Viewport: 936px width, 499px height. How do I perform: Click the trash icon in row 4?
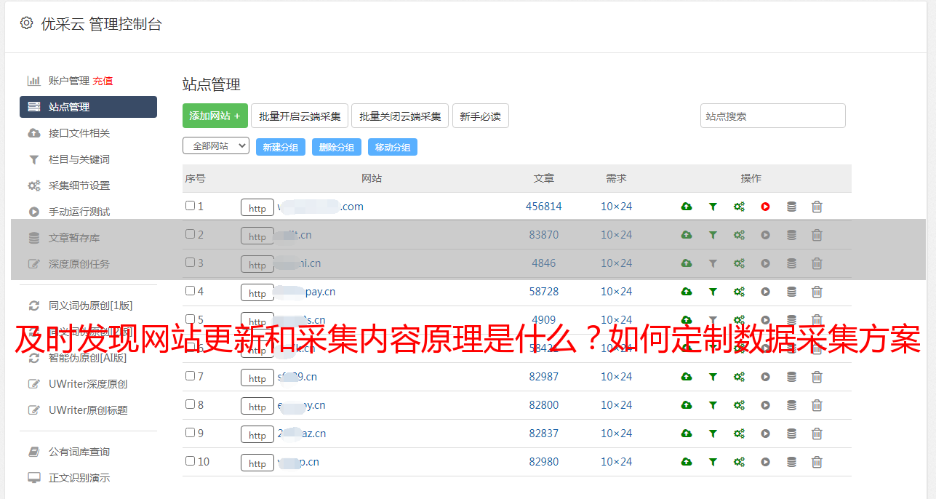pos(817,292)
